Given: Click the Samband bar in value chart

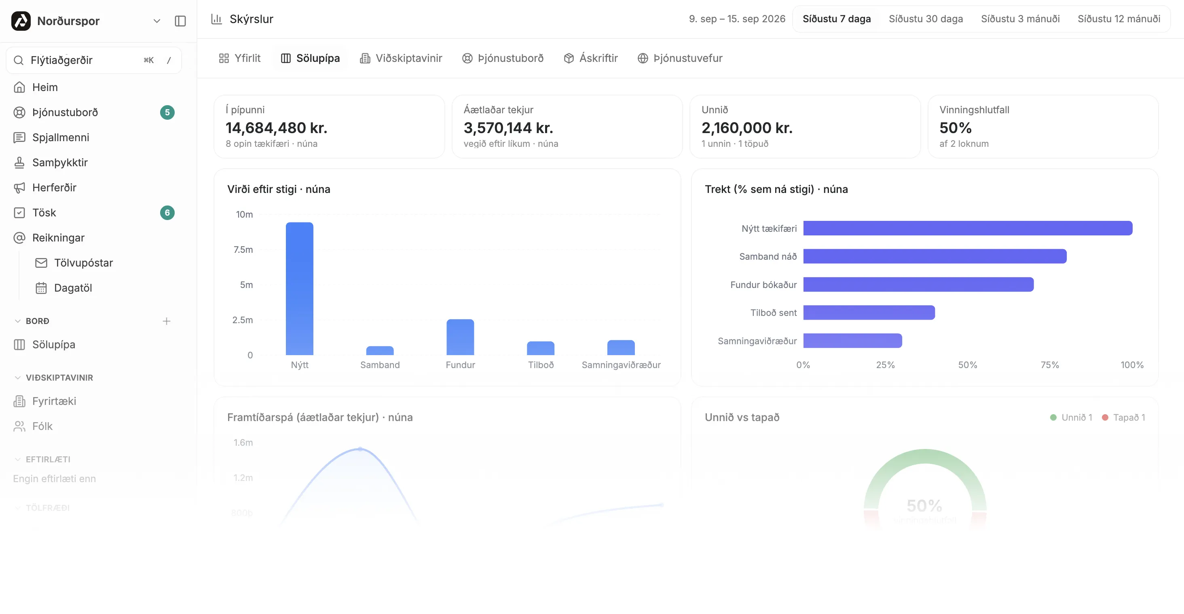Looking at the screenshot, I should [380, 351].
